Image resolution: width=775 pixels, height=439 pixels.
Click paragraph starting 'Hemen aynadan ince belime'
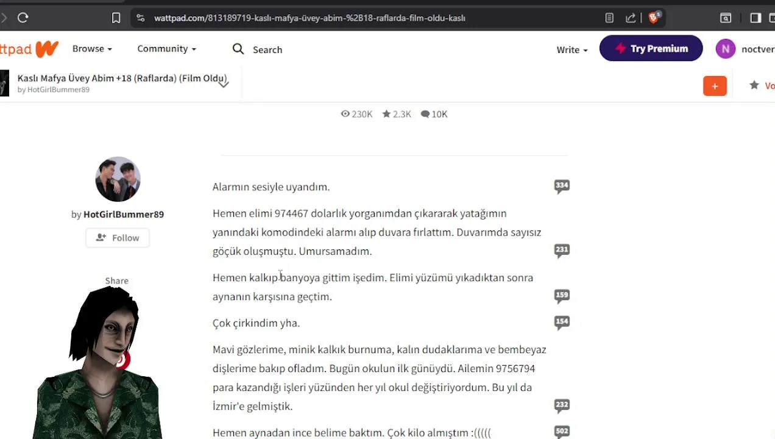(352, 433)
